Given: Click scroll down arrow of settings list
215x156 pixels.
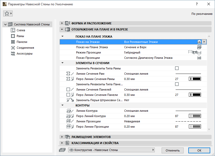Looking at the screenshot, I should (x=209, y=129).
